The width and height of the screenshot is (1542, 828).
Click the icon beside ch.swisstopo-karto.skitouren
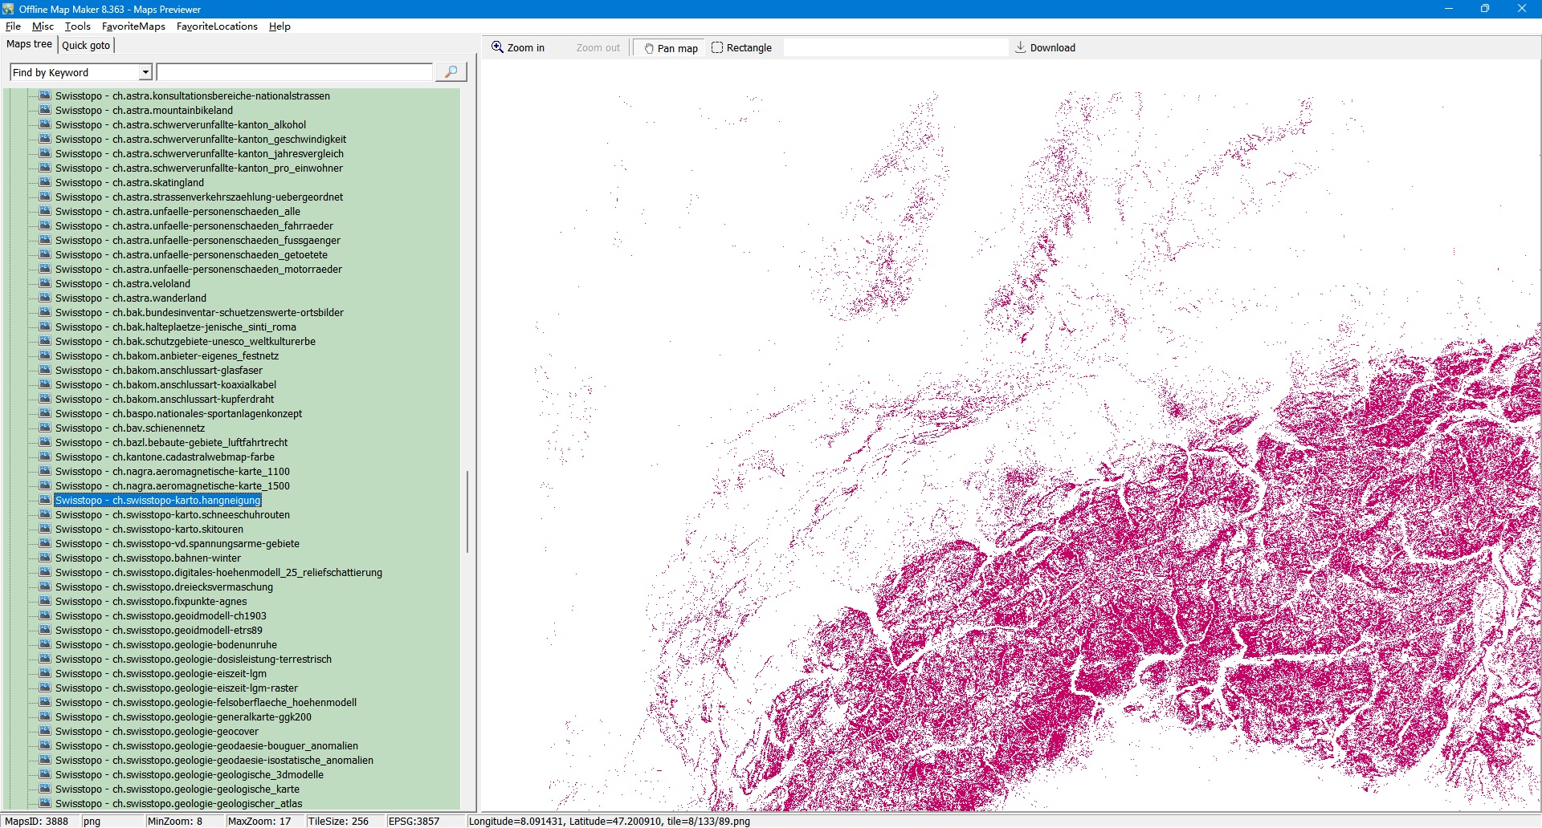(45, 529)
